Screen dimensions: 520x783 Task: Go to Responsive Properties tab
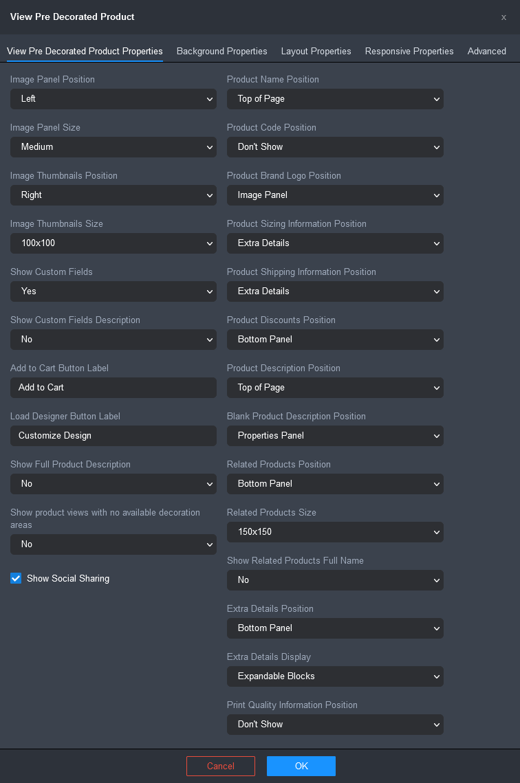[x=409, y=51]
